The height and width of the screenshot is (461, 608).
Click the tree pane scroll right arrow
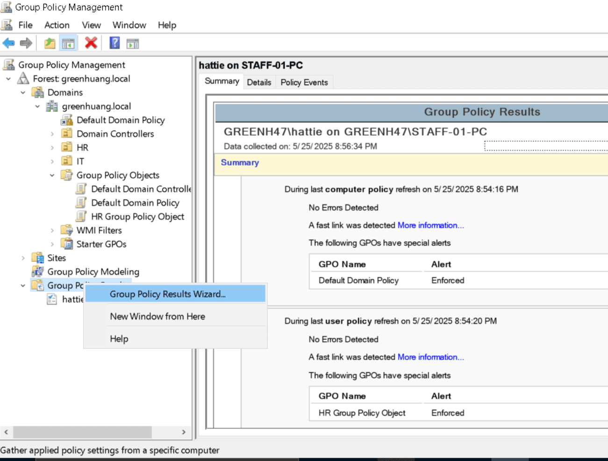point(184,432)
